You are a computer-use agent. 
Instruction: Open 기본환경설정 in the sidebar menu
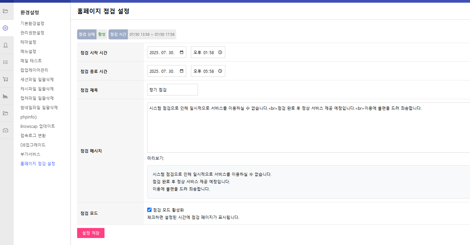click(x=32, y=23)
